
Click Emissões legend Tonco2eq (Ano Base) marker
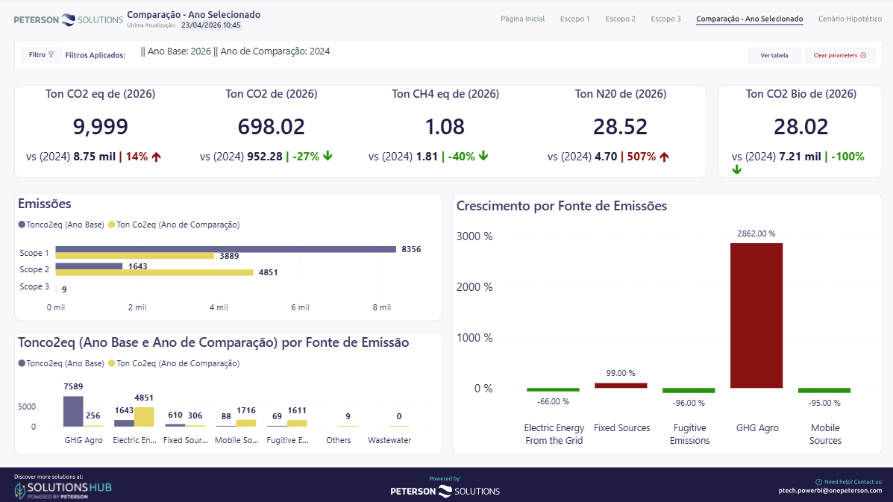22,225
